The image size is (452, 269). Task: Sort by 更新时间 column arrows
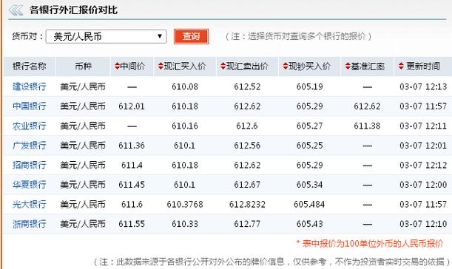[401, 67]
